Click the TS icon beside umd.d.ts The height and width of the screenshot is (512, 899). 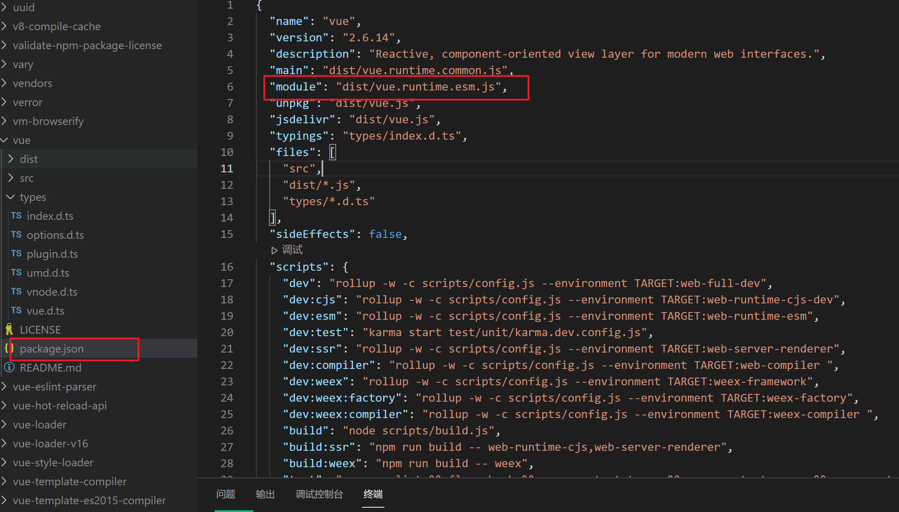click(16, 272)
